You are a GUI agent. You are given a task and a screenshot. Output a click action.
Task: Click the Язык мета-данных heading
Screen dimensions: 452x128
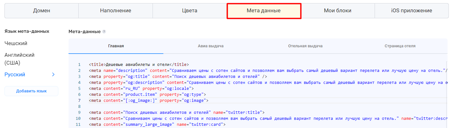tap(27, 31)
